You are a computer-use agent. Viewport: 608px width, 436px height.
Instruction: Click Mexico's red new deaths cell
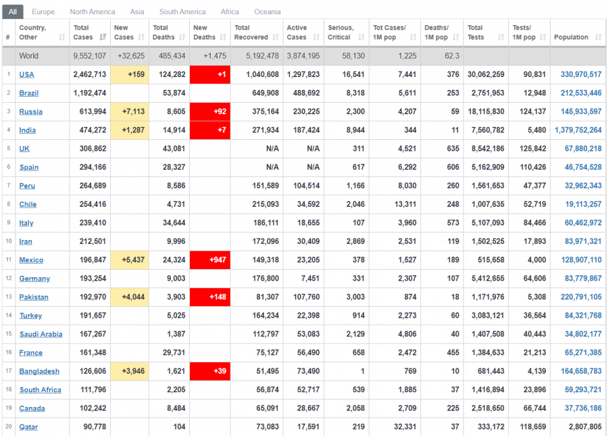point(210,260)
